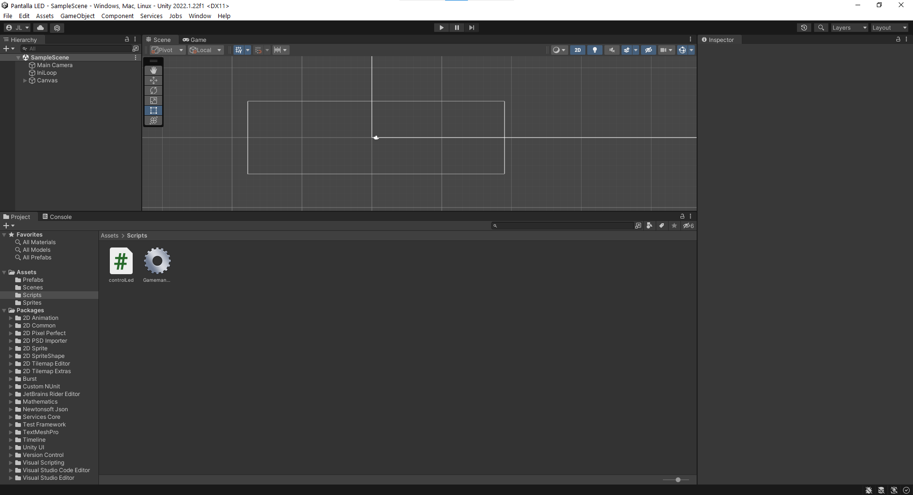This screenshot has height=495, width=913.
Task: Open the Pivot dropdown
Action: tap(167, 50)
